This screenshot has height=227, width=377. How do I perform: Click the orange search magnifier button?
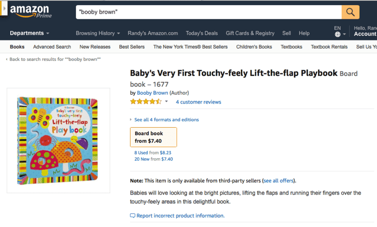point(350,12)
